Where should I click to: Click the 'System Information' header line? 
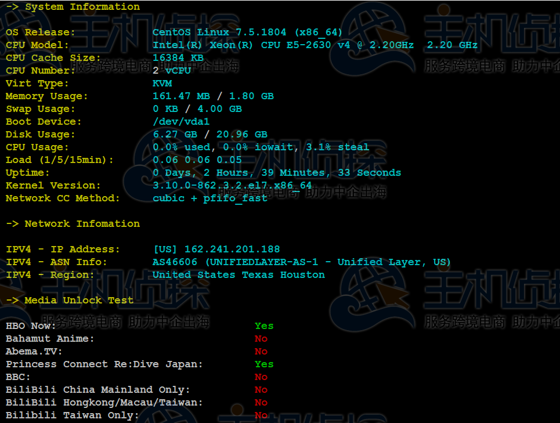73,7
